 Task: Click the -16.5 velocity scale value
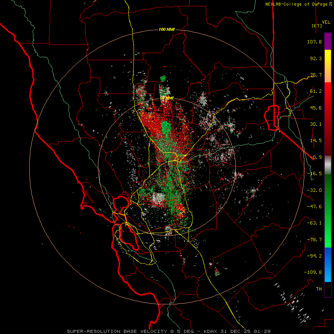point(314,174)
